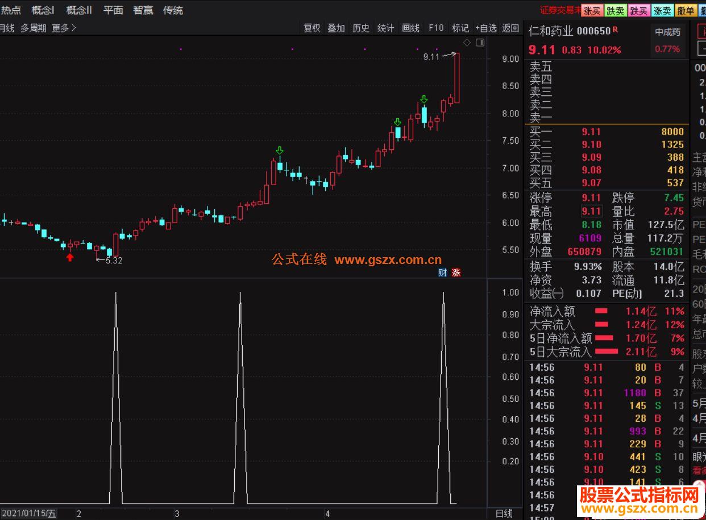Viewport: 706px width, 520px height.
Task: Click the 统计 statistics button
Action: point(386,28)
